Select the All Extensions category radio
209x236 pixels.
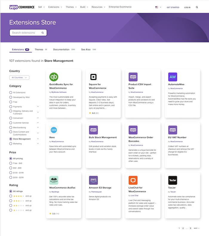point(11,92)
